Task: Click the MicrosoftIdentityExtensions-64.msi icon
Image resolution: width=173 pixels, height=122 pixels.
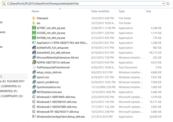Action: pyautogui.click(x=34, y=57)
